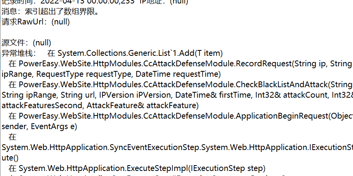Click the "attackFeaturesSecond" parameter text
Image resolution: width=353 pixels, height=176 pixels.
pyautogui.click(x=42, y=105)
